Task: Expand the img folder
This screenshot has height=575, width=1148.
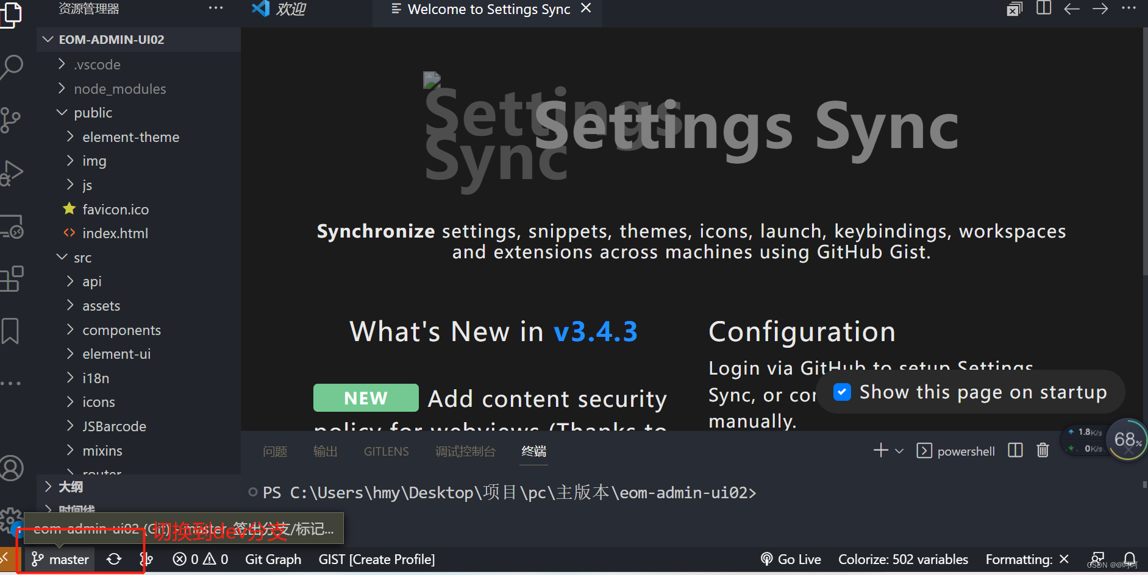Action: (138, 161)
